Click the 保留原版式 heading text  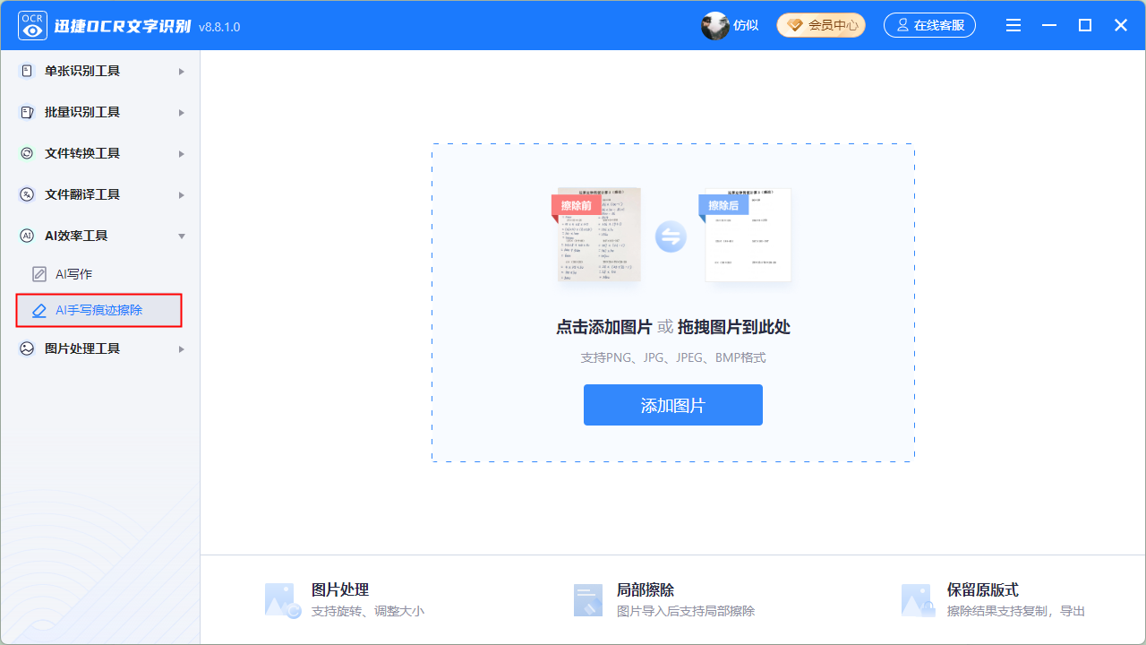[983, 589]
